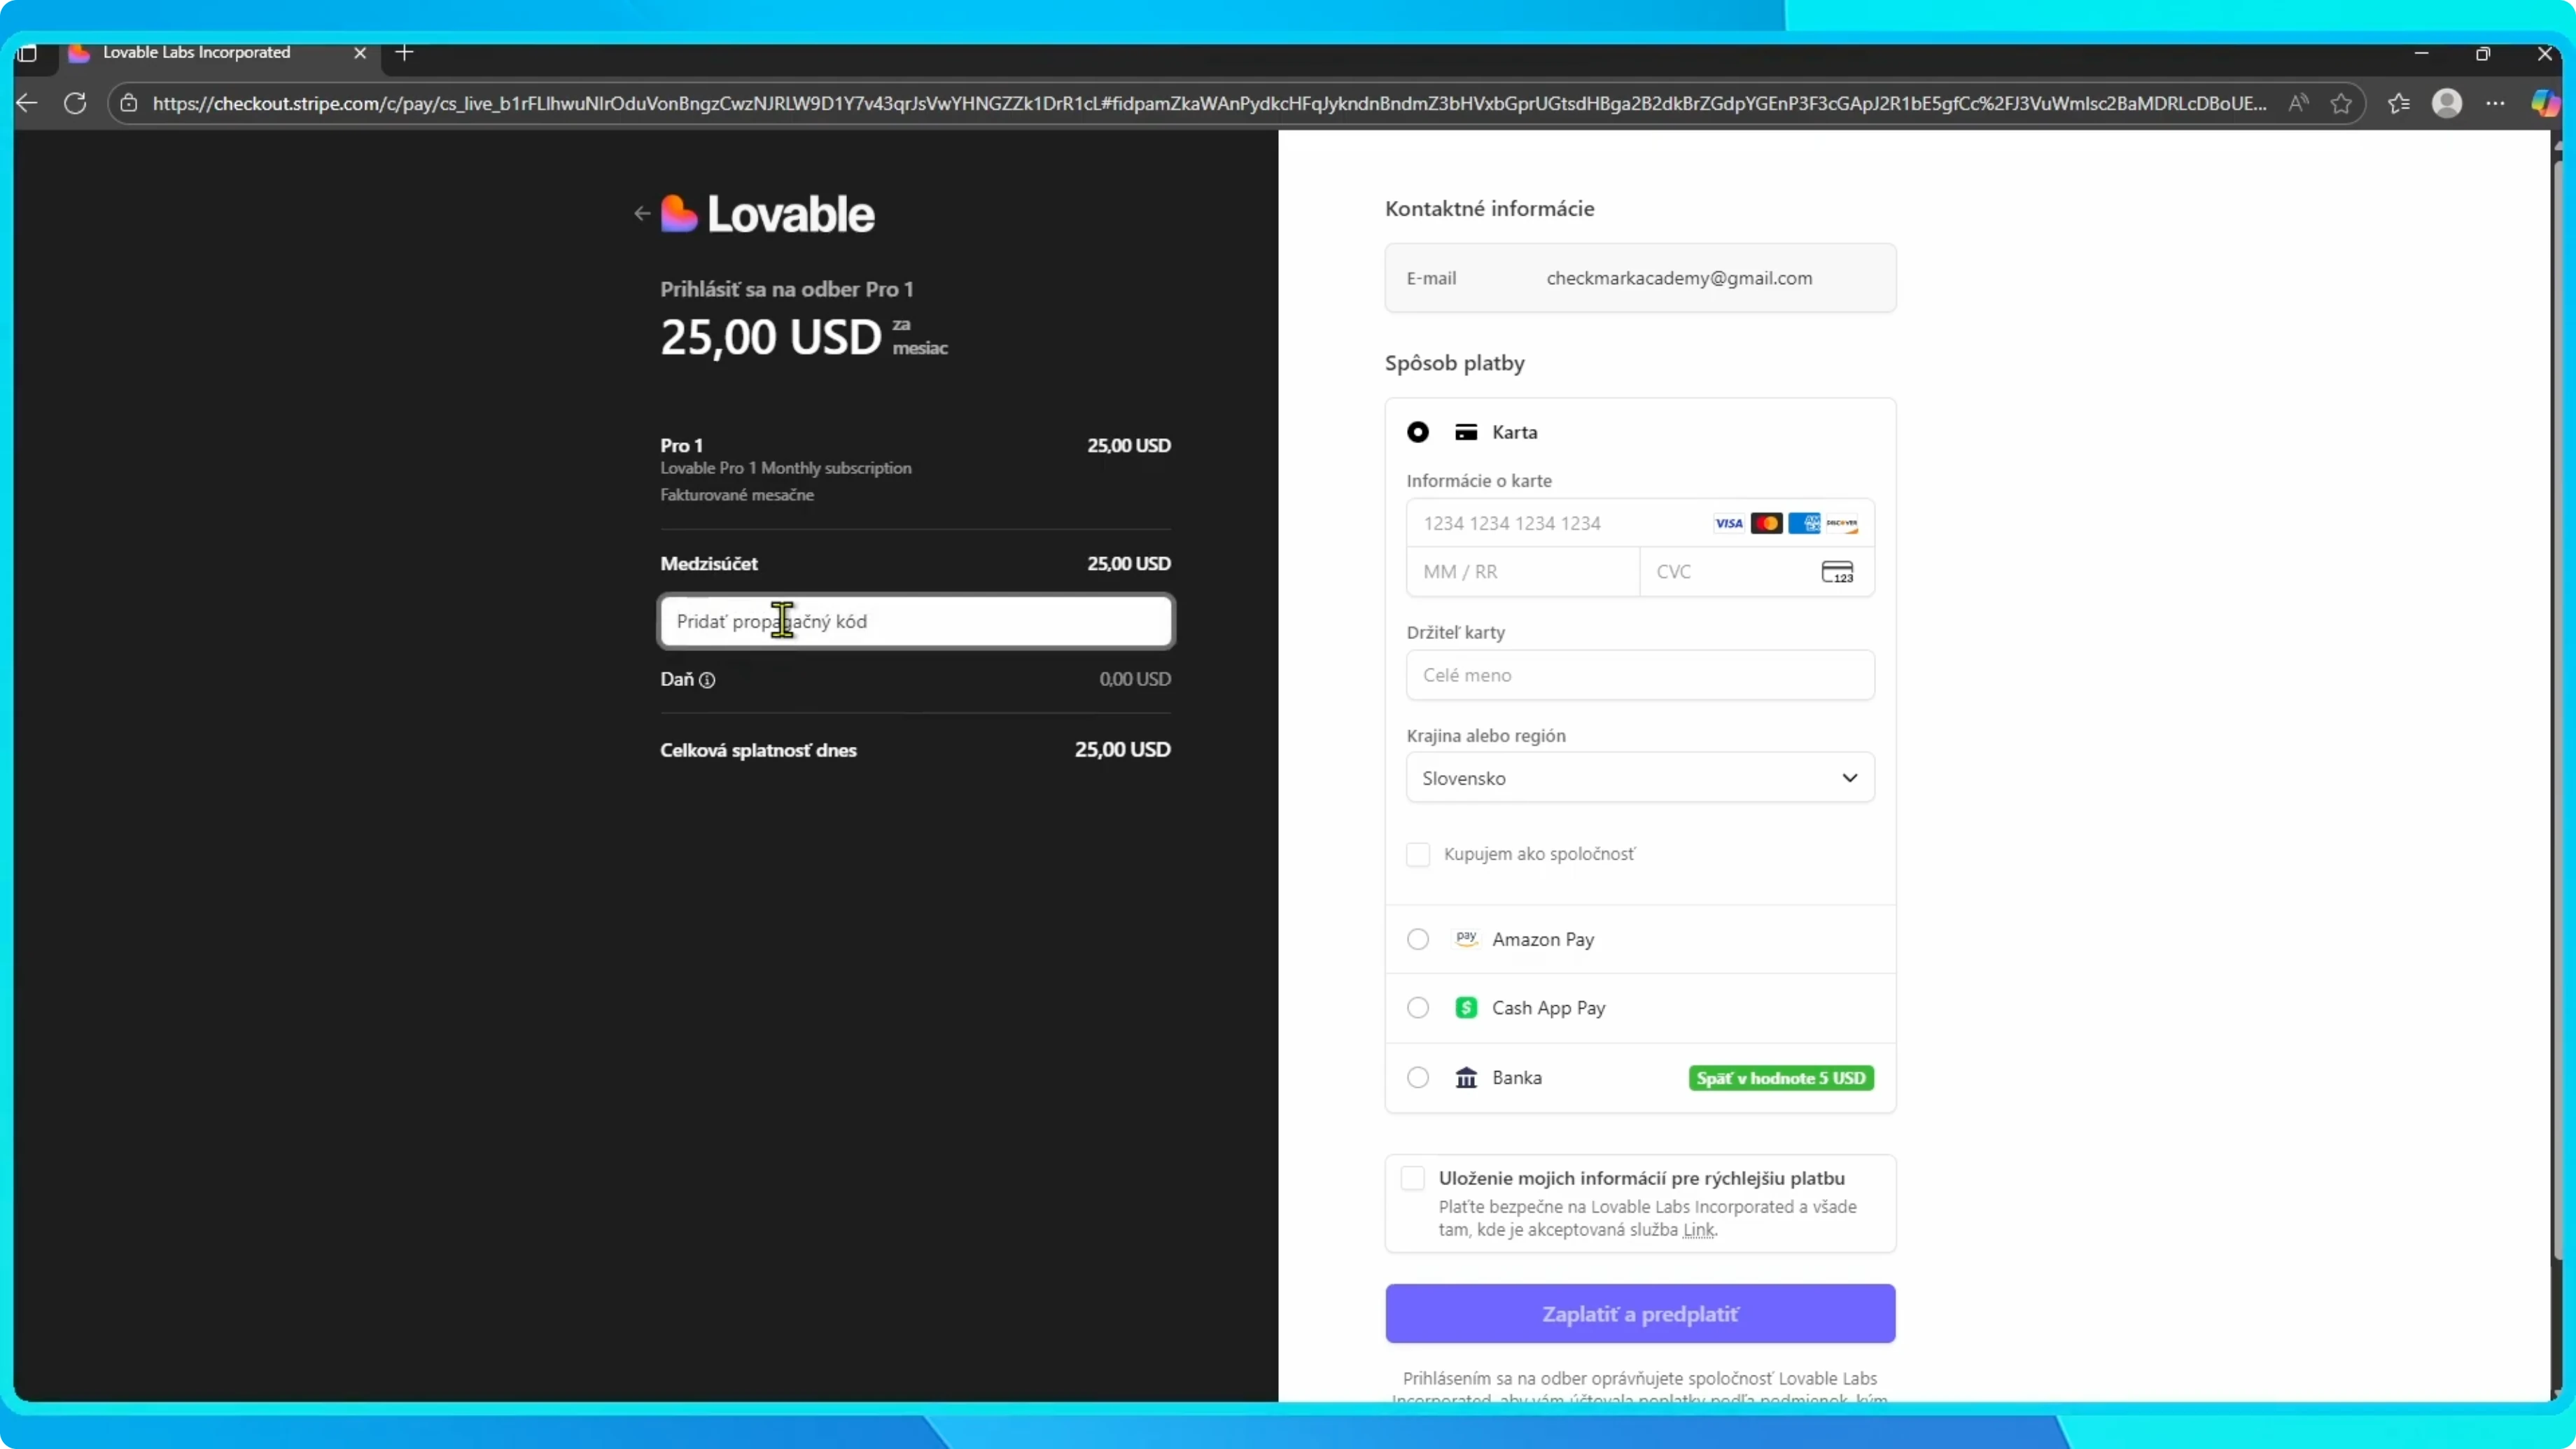Select the Amazon Pay radio button
This screenshot has width=2576, height=1449.
[x=1418, y=939]
